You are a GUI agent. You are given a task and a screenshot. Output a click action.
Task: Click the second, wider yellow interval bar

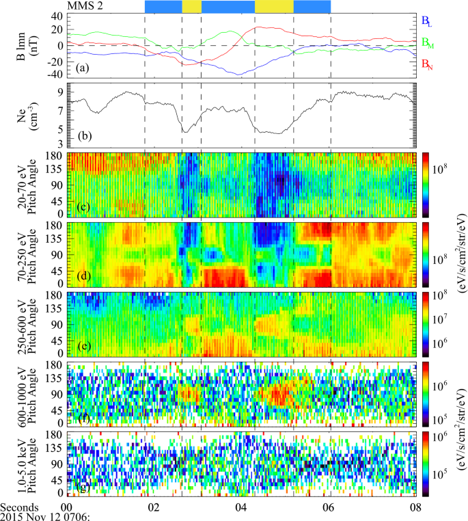[274, 7]
